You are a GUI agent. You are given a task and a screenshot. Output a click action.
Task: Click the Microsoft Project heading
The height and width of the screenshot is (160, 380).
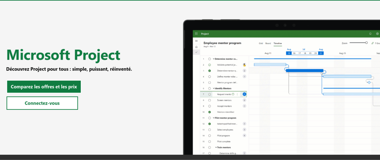[x=63, y=55]
